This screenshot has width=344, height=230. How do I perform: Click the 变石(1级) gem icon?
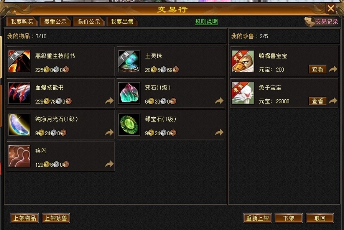(x=129, y=93)
